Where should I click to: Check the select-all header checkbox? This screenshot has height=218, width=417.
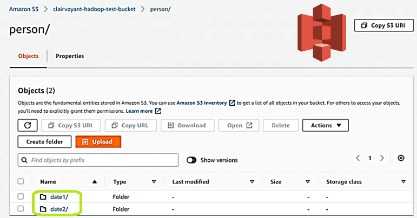21,181
